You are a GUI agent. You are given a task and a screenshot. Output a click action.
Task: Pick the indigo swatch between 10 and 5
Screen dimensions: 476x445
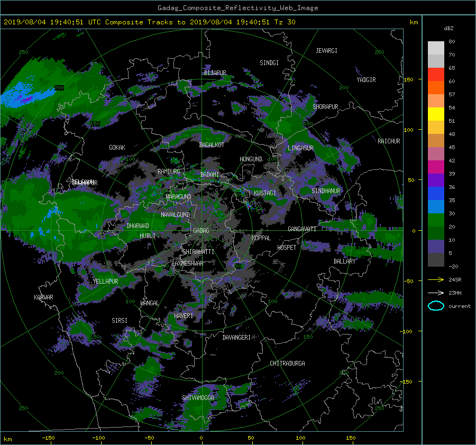coord(436,247)
